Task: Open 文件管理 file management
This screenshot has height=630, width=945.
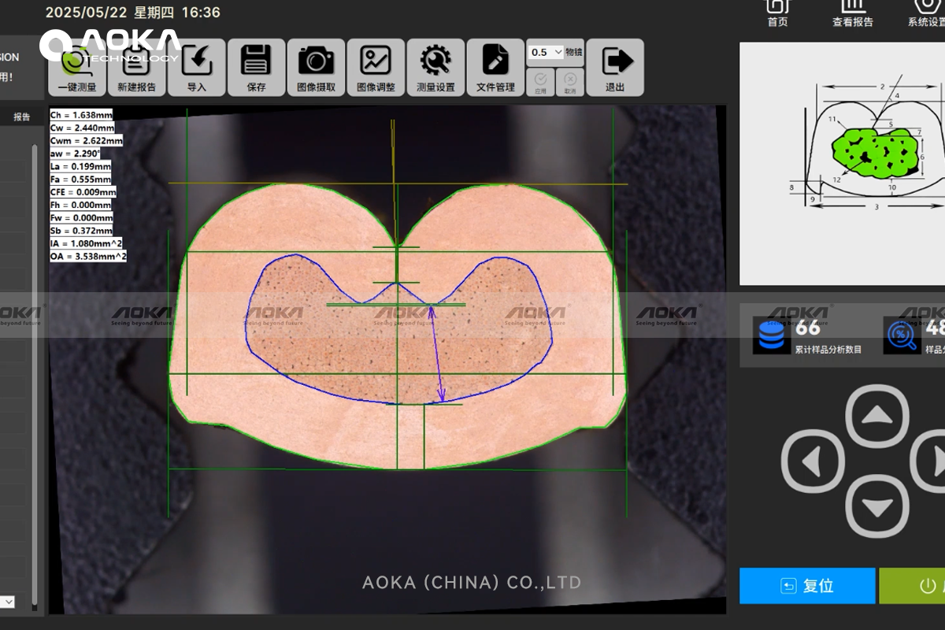Action: (x=496, y=68)
